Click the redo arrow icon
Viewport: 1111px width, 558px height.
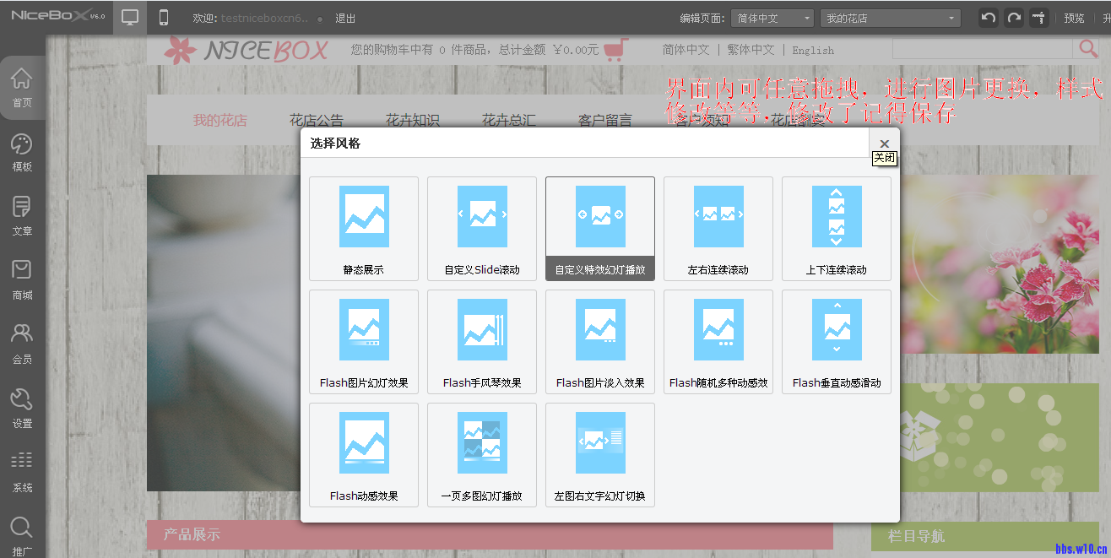pyautogui.click(x=1013, y=17)
